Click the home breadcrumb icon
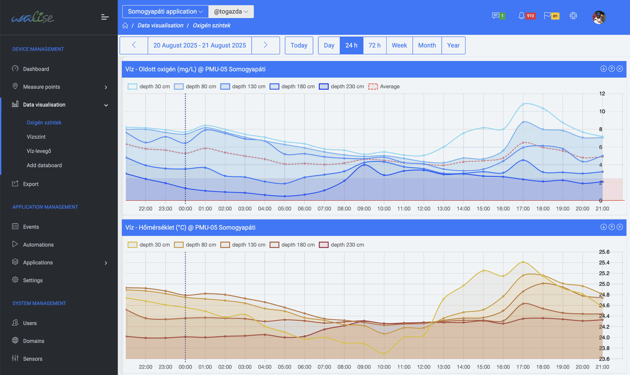Image resolution: width=630 pixels, height=375 pixels. (125, 26)
